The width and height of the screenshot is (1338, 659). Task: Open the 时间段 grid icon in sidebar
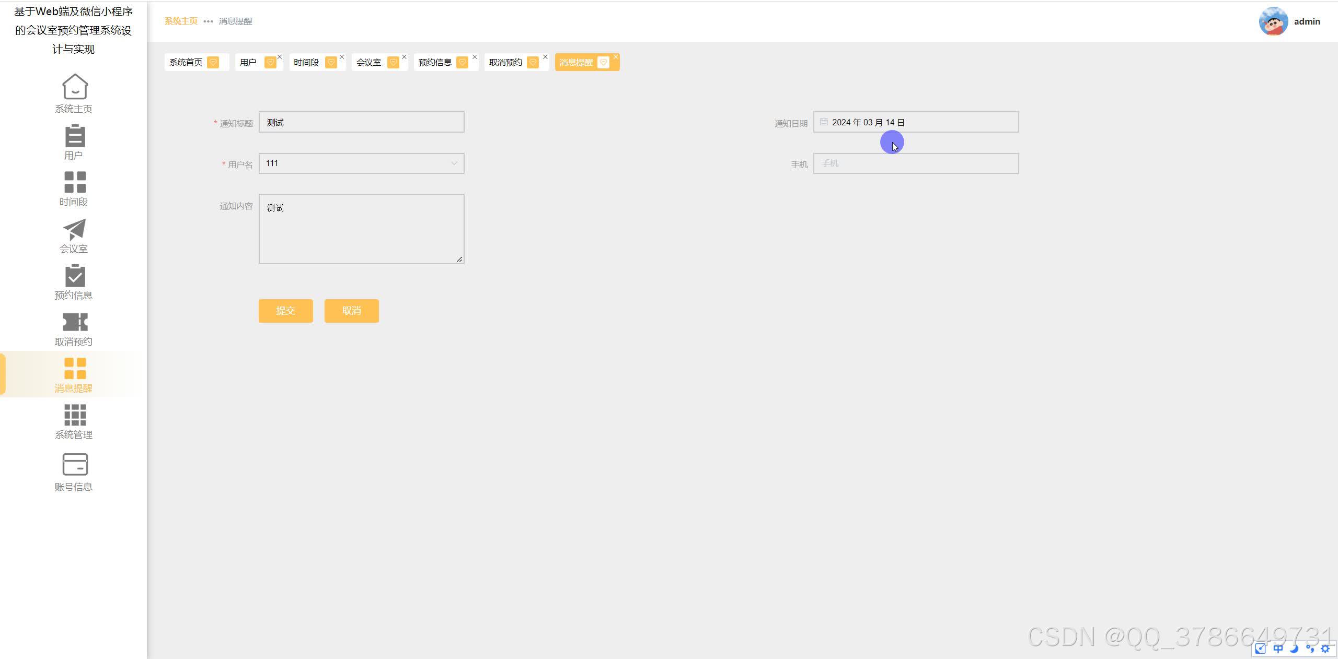coord(75,182)
